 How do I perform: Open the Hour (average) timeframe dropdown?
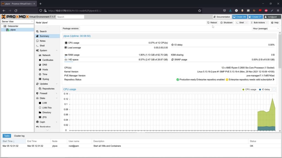(x=266, y=29)
